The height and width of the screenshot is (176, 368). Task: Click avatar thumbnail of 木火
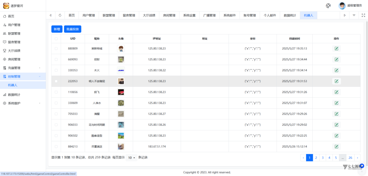pyautogui.click(x=121, y=70)
